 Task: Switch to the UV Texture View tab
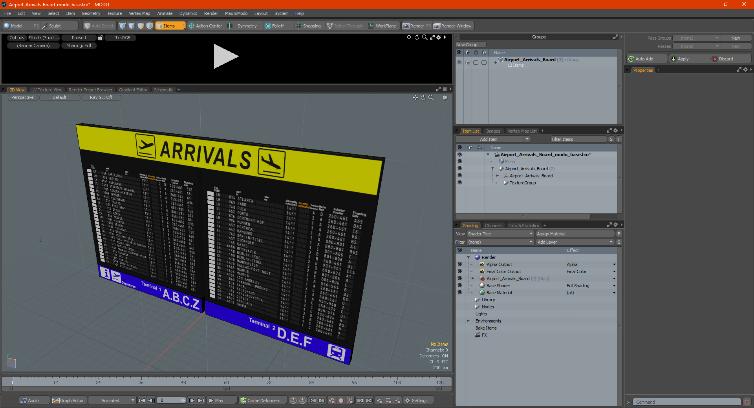[x=47, y=90]
